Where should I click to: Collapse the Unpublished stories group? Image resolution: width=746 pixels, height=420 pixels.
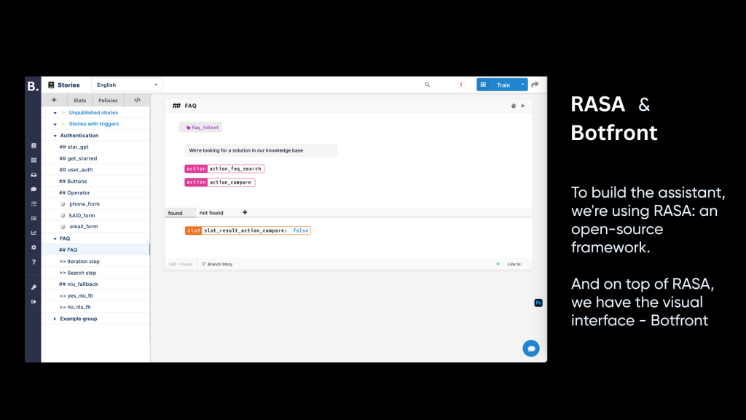[x=55, y=113]
